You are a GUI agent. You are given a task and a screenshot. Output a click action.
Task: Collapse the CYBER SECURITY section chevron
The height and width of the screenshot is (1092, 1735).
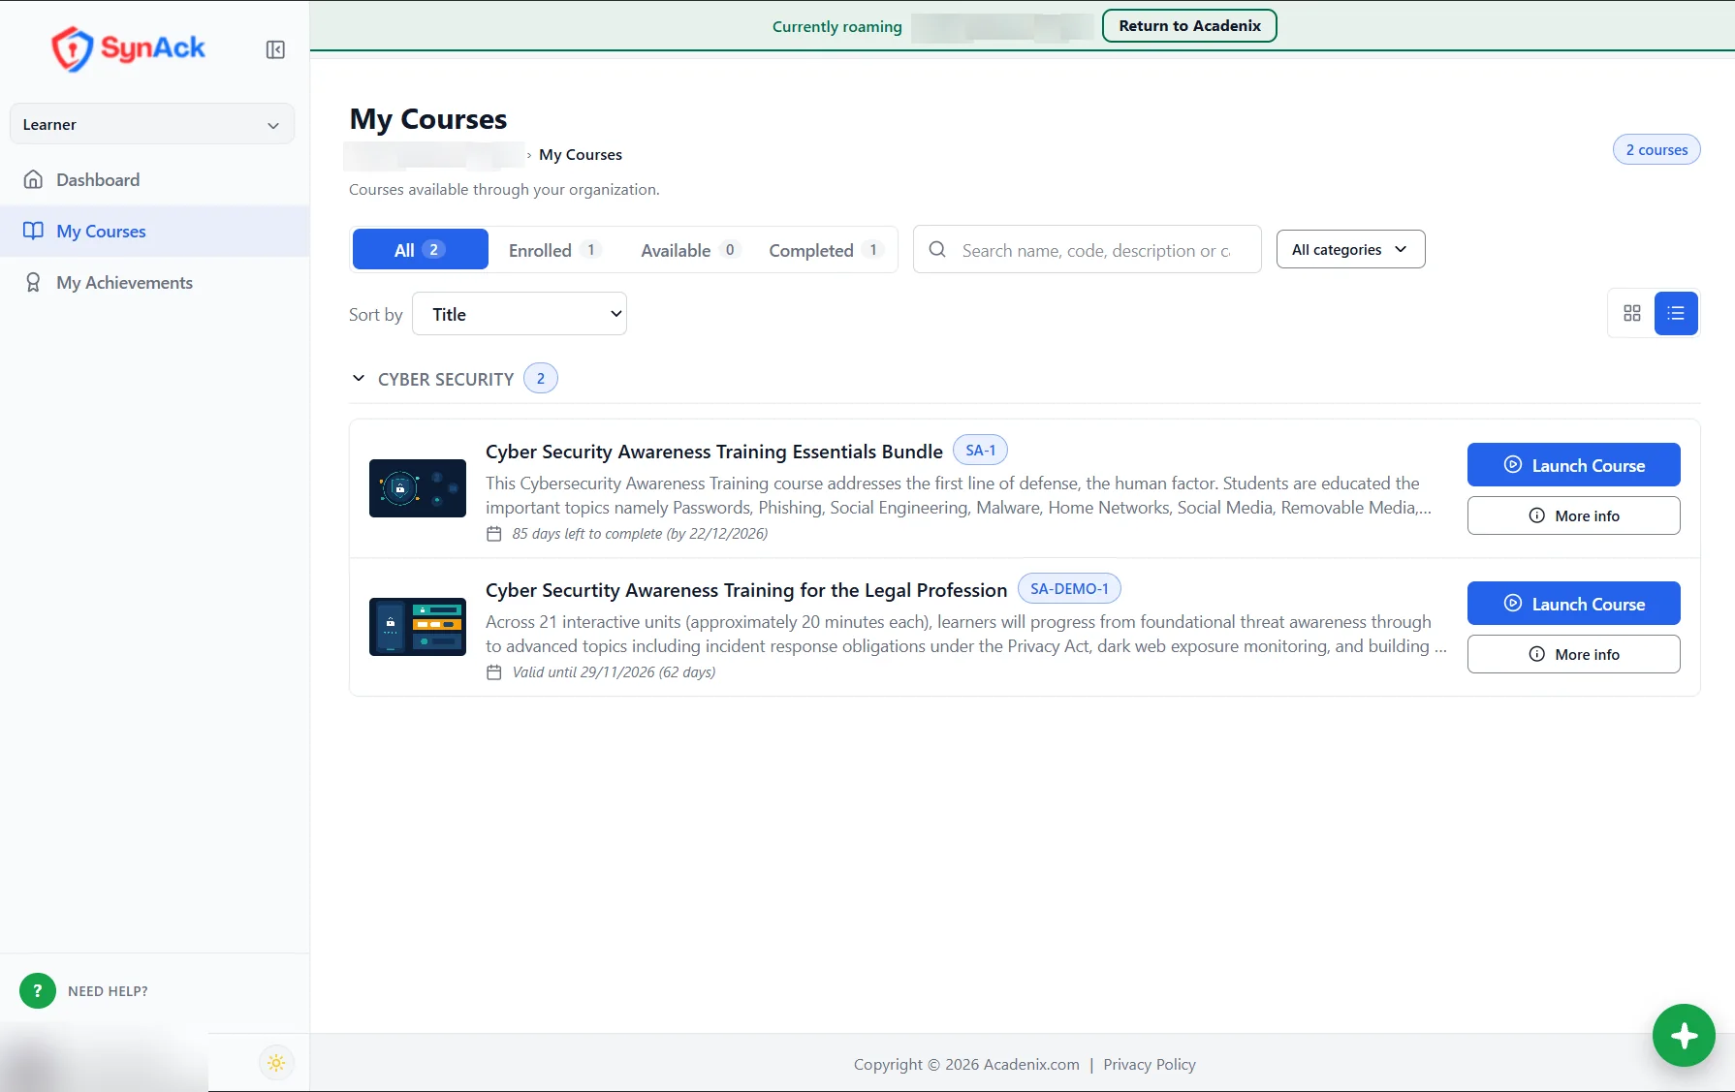point(359,378)
